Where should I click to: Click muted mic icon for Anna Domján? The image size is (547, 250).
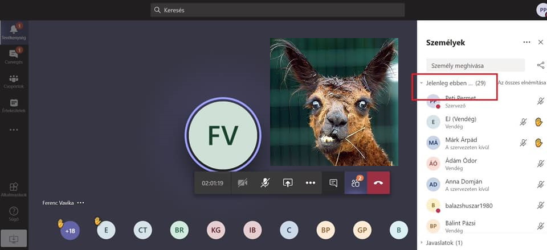click(x=540, y=185)
